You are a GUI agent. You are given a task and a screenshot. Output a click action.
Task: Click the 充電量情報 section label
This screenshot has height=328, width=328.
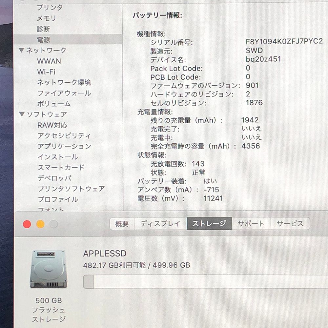[x=155, y=112]
